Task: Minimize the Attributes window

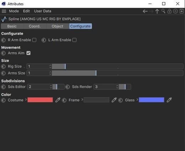Action: tap(150, 4)
